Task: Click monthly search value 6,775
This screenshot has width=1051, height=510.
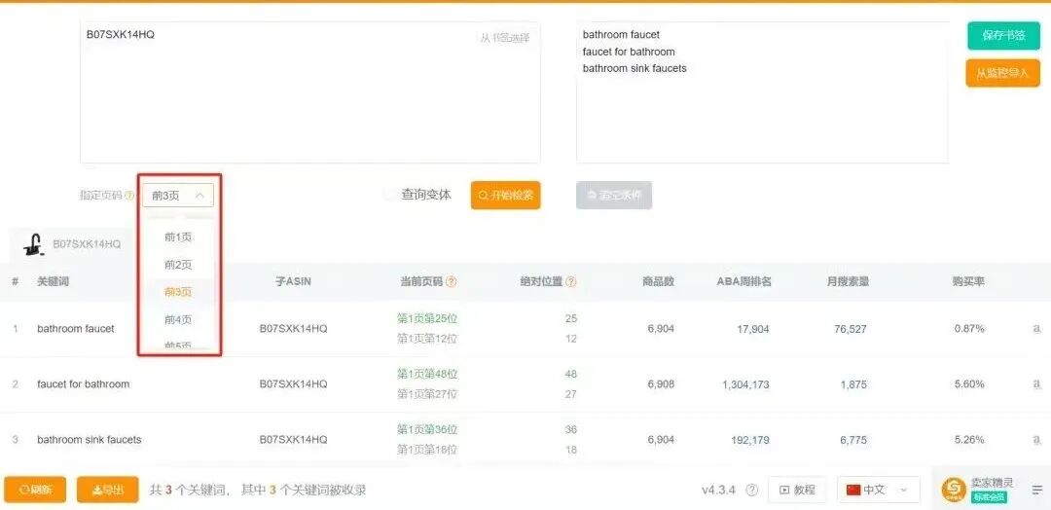Action: [x=854, y=440]
